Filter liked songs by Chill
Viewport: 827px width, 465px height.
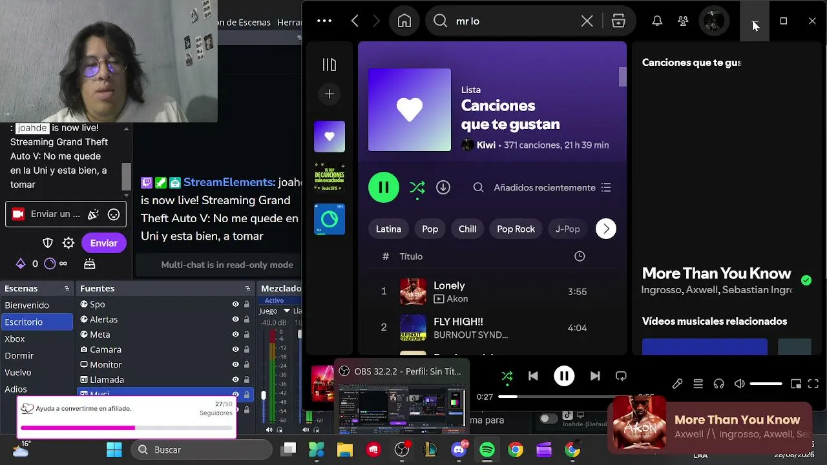(467, 229)
